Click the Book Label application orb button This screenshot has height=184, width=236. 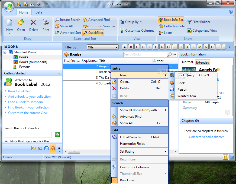click(x=9, y=7)
